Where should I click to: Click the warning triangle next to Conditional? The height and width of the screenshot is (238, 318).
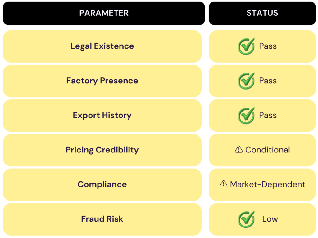coord(238,150)
